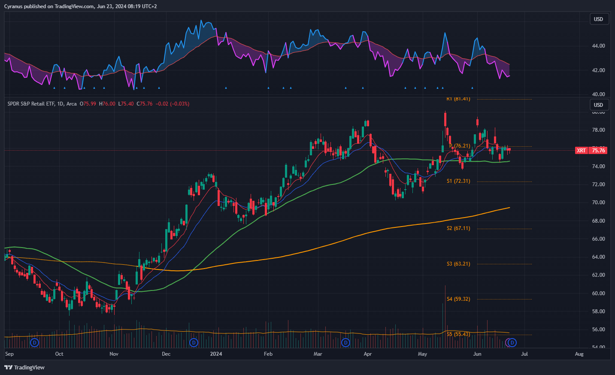Image resolution: width=615 pixels, height=375 pixels.
Task: Click 70.00 on the price scale
Action: click(x=599, y=203)
